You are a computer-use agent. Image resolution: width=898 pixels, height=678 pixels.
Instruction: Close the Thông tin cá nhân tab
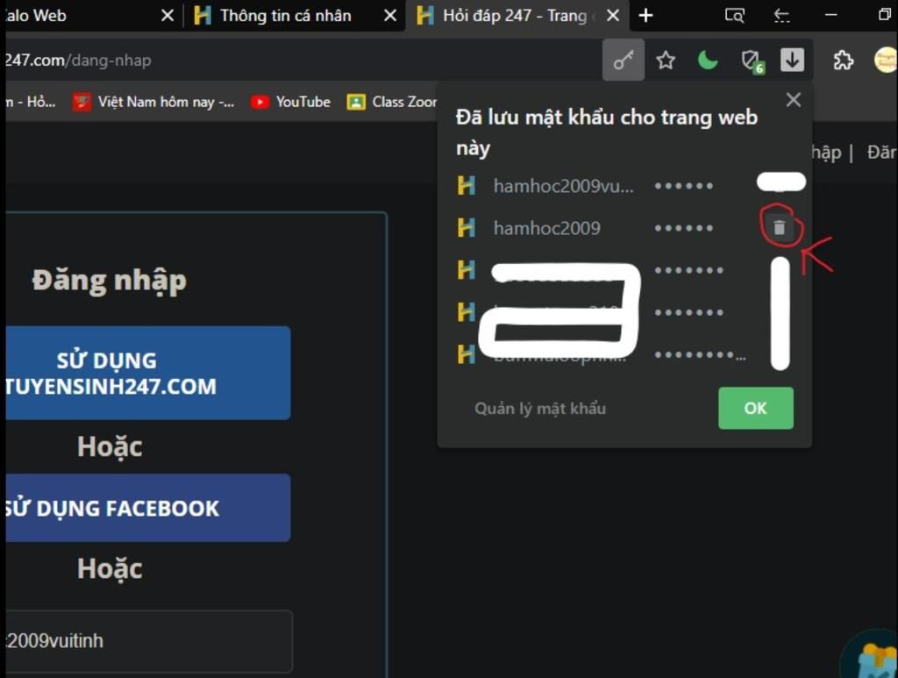coord(390,16)
